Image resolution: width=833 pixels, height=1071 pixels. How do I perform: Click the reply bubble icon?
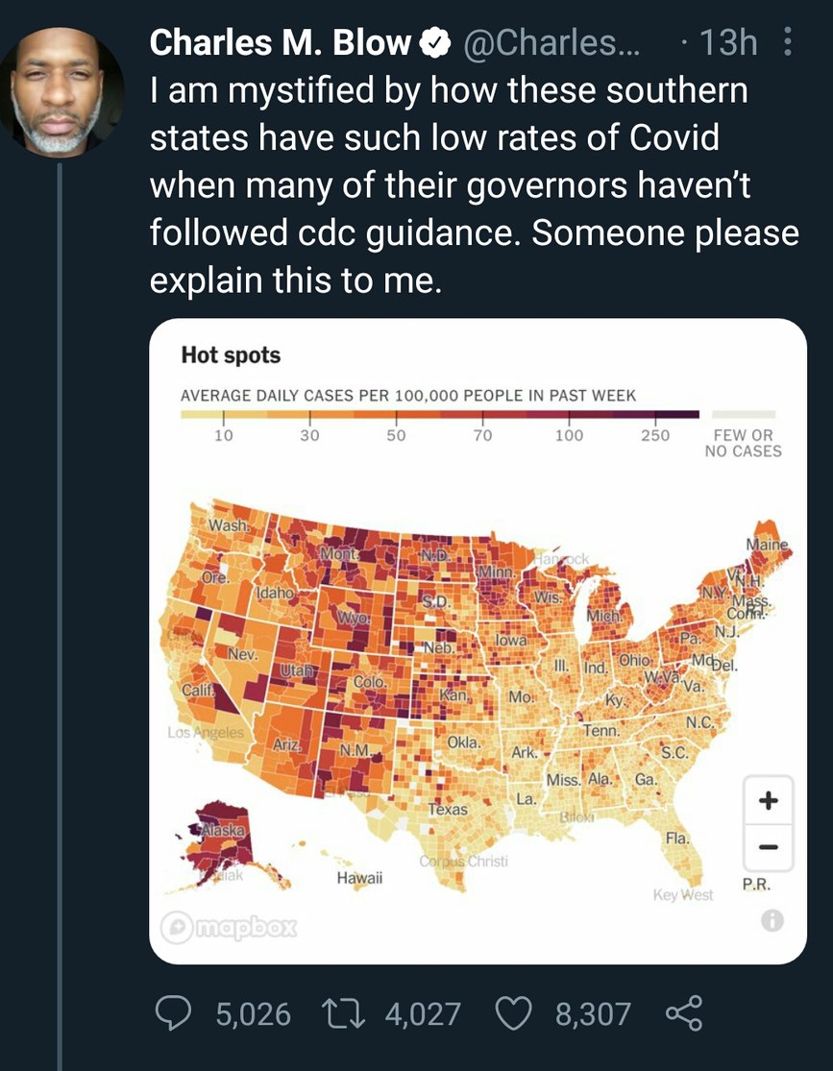(175, 1014)
